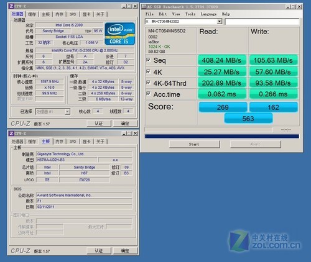Click the 确定 button in bottom CPU-Z
Screen dimensions: 311x262
point(125,251)
